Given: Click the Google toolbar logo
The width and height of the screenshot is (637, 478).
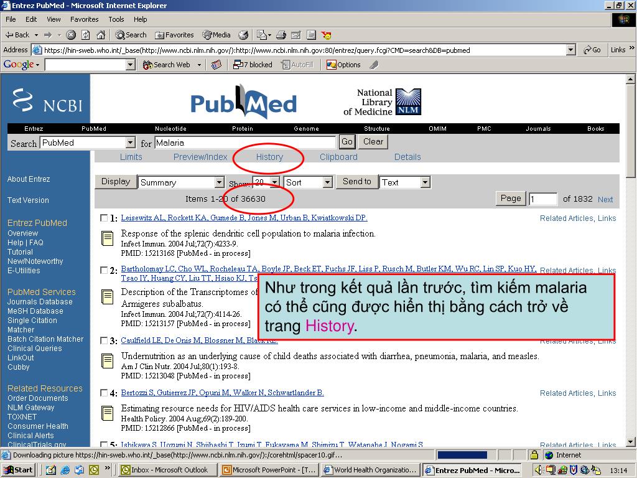Looking at the screenshot, I should [x=19, y=65].
